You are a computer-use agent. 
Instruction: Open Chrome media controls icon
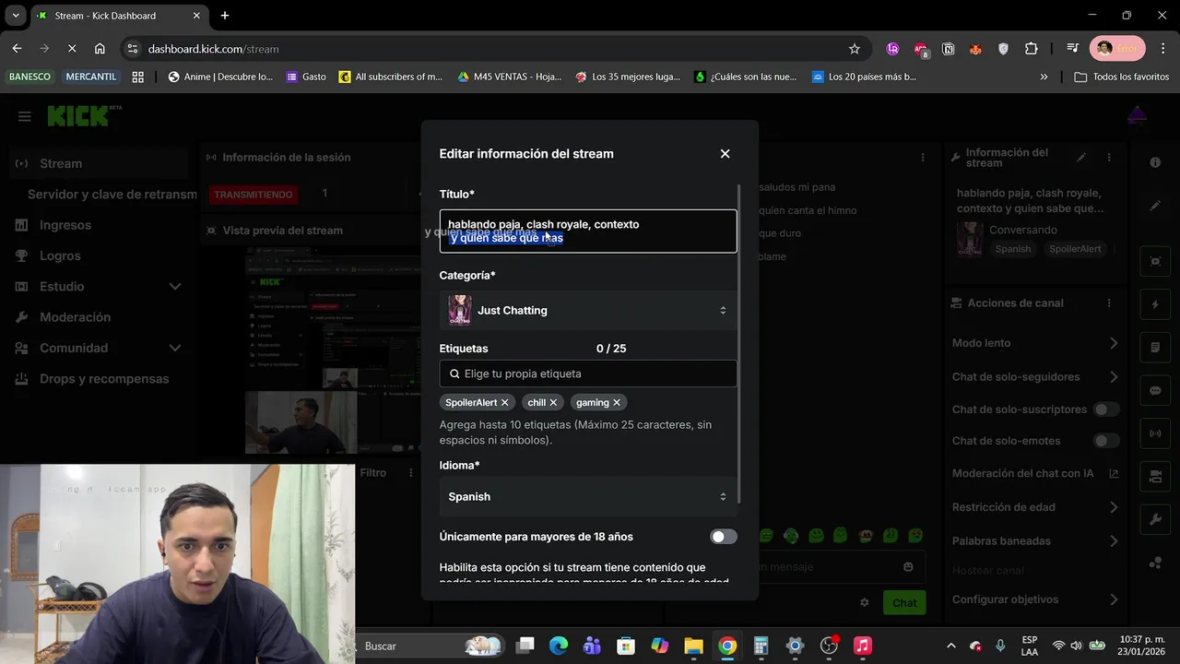click(x=1072, y=49)
